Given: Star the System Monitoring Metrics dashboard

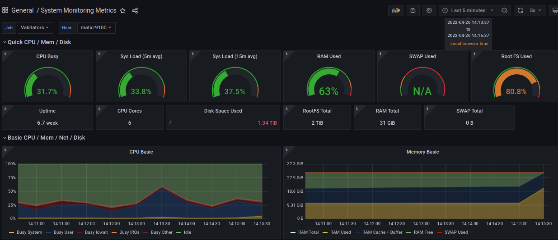Looking at the screenshot, I should click(x=122, y=10).
